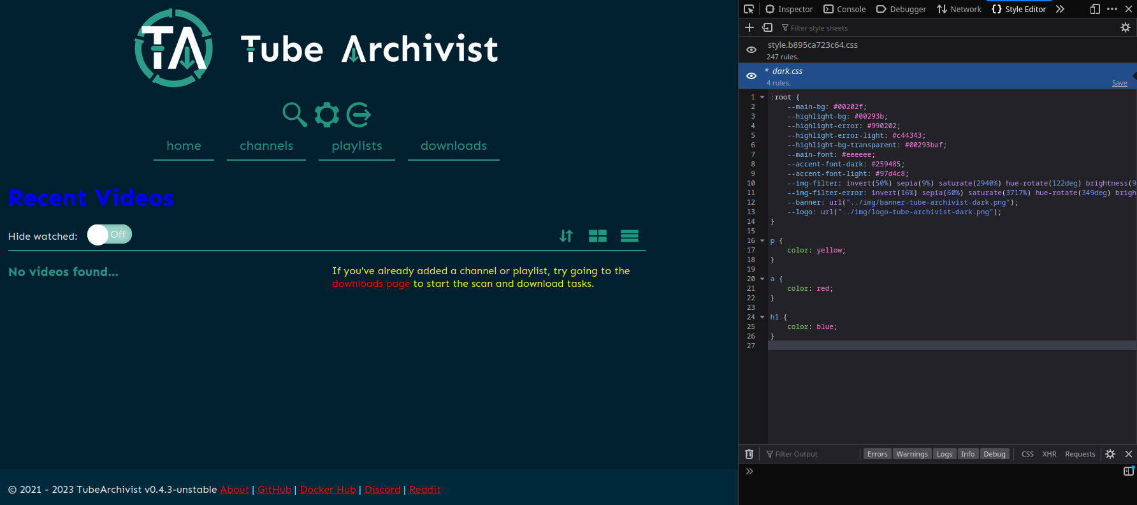Toggle the Hide watched switch
The width and height of the screenshot is (1137, 505).
[110, 235]
